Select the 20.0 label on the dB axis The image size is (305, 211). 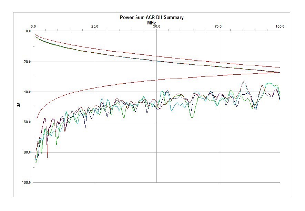point(27,62)
